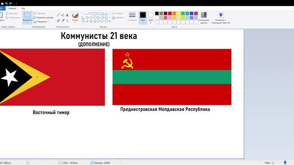Pick the Up arrow shape

click(x=106, y=17)
